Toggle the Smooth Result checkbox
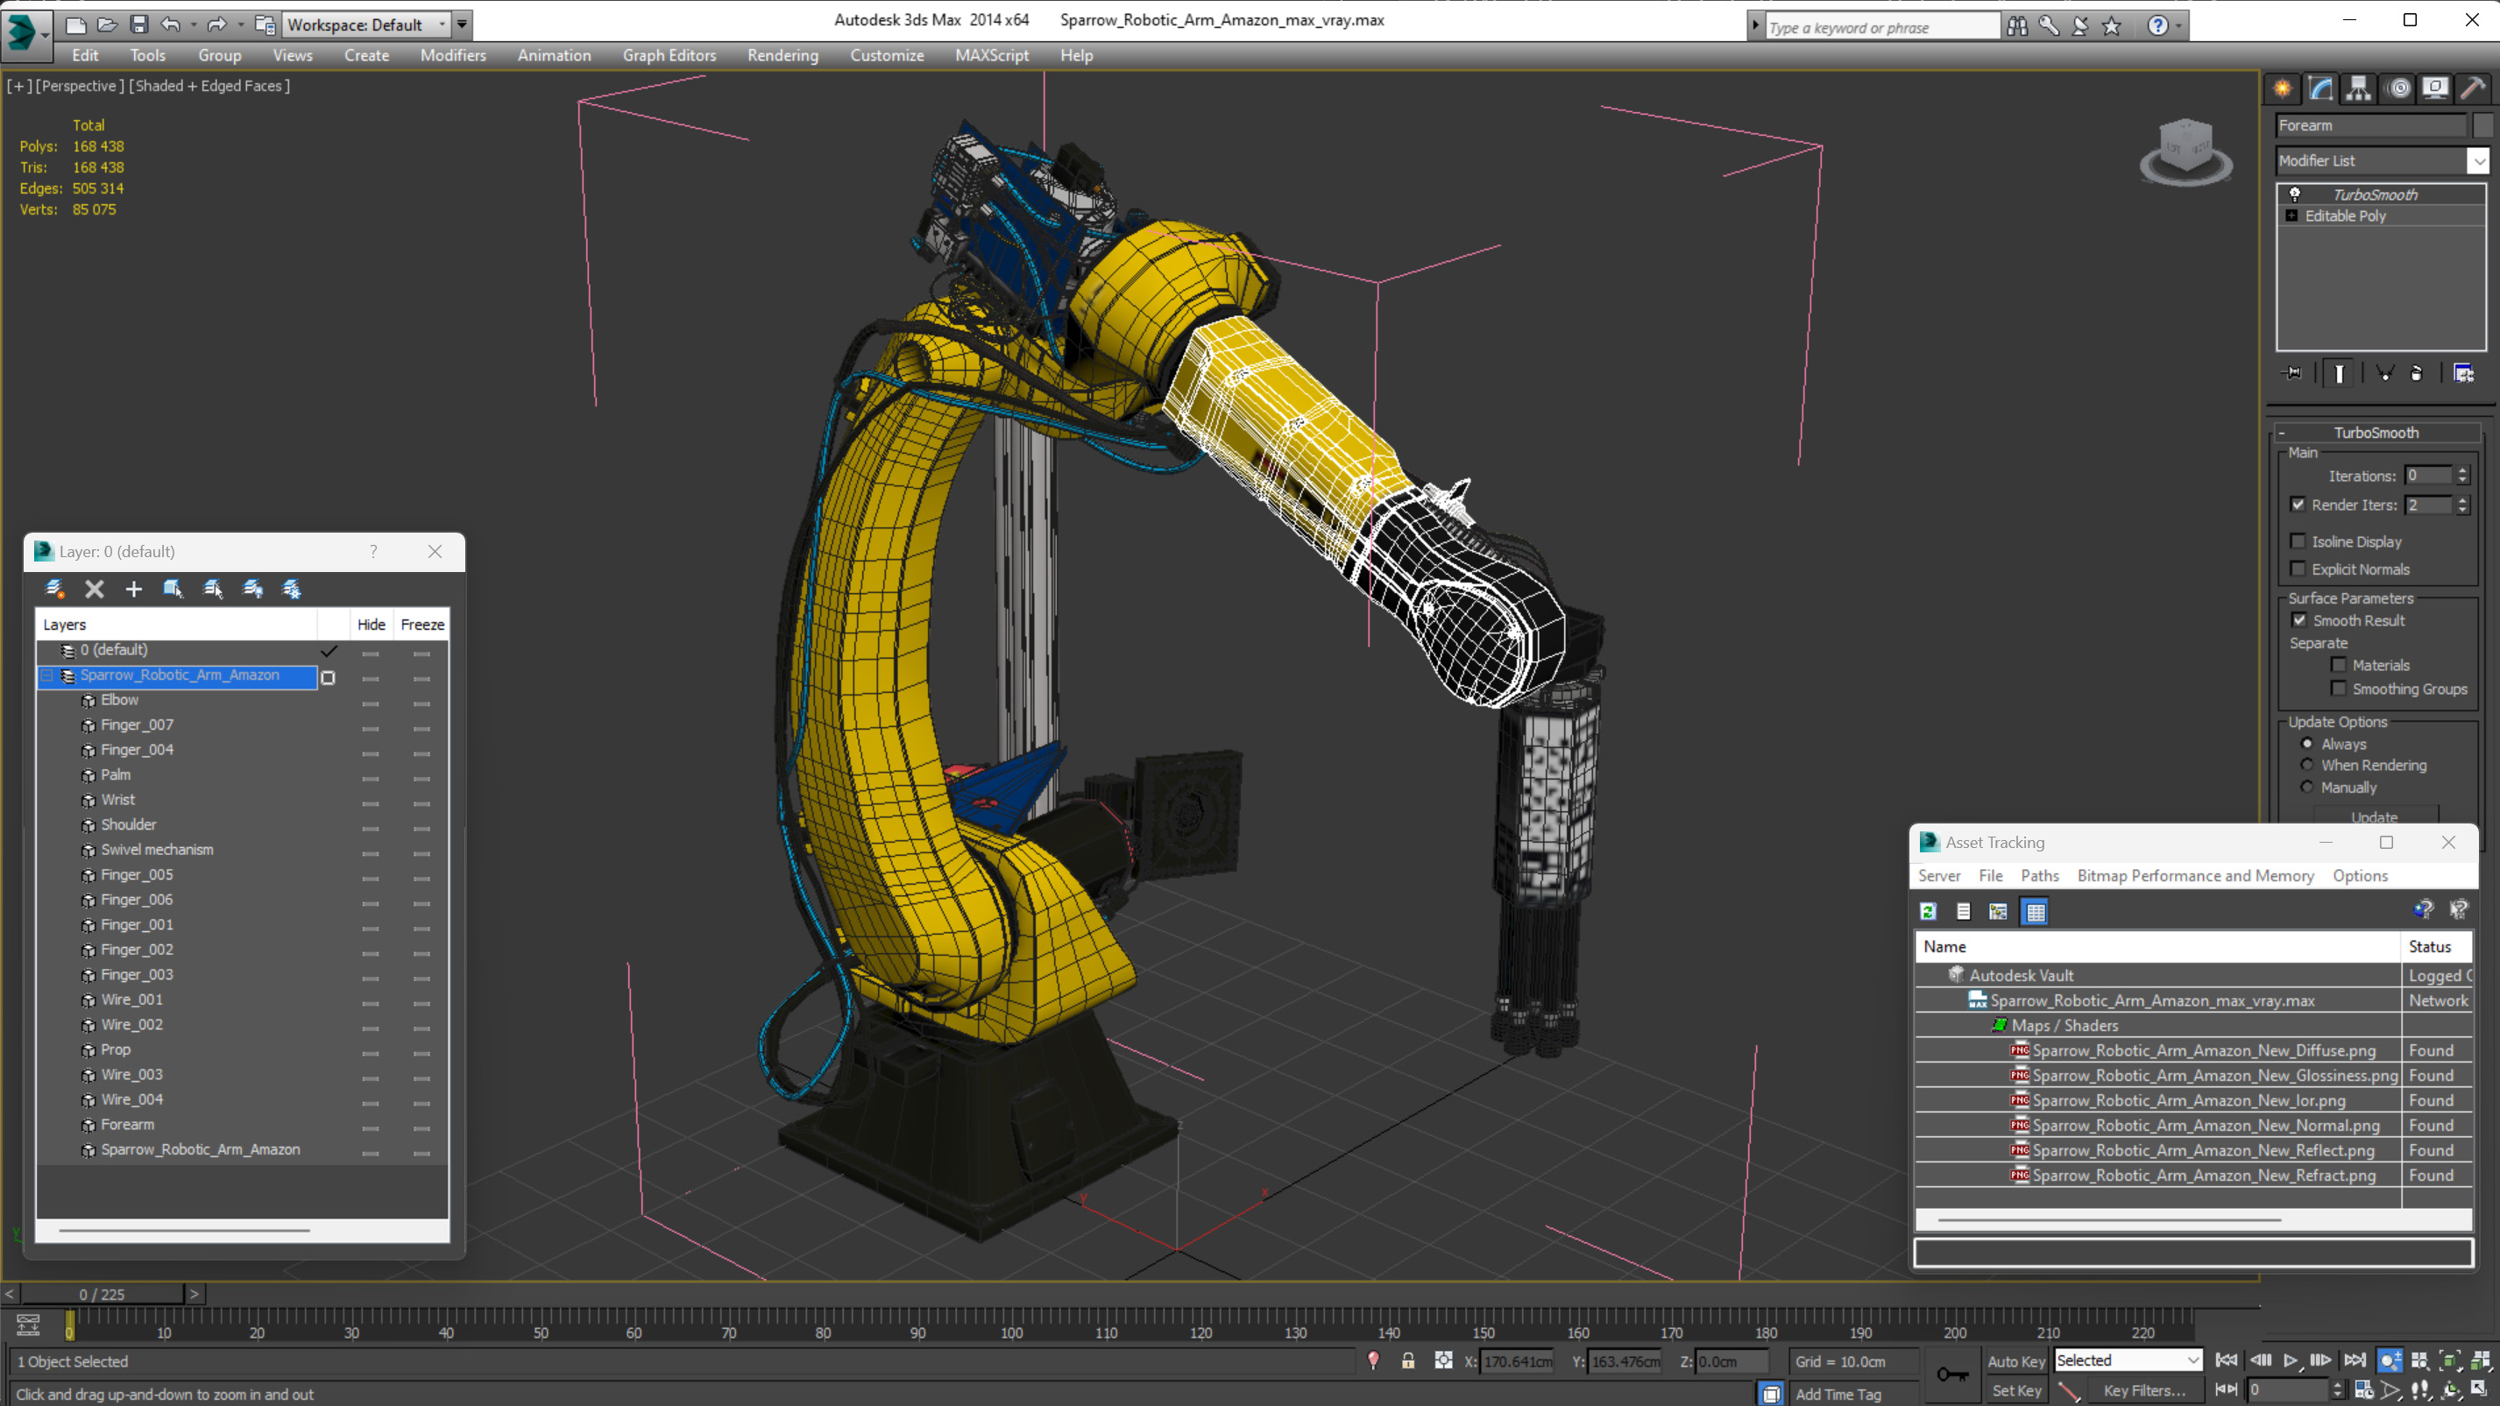The height and width of the screenshot is (1406, 2500). pyautogui.click(x=2299, y=621)
